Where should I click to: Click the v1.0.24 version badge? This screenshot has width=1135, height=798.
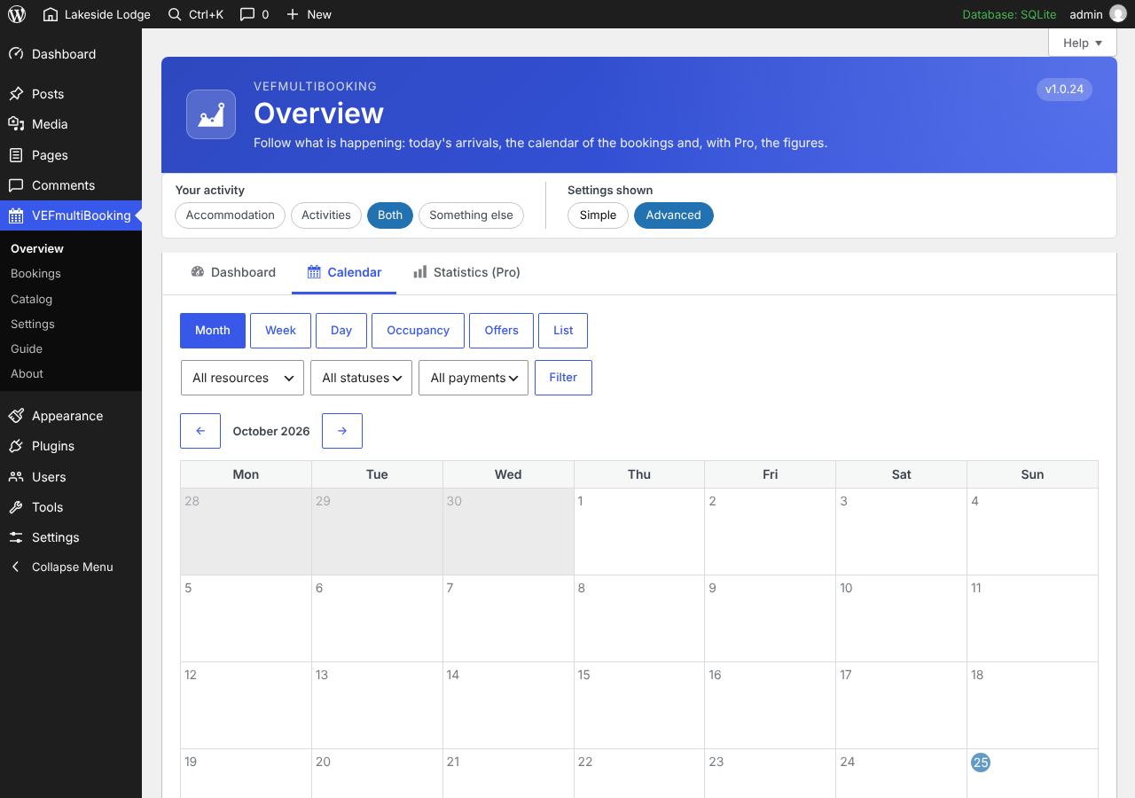(x=1064, y=90)
